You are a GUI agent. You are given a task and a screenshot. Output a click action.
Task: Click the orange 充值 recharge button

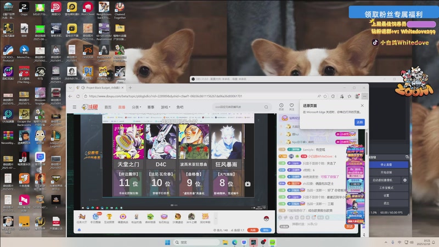tap(253, 230)
